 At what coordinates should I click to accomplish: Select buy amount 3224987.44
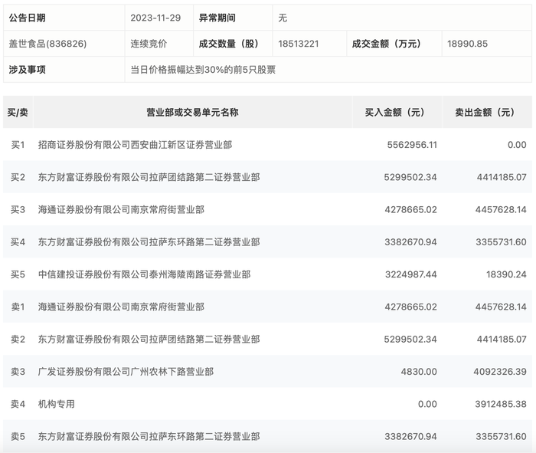(411, 274)
